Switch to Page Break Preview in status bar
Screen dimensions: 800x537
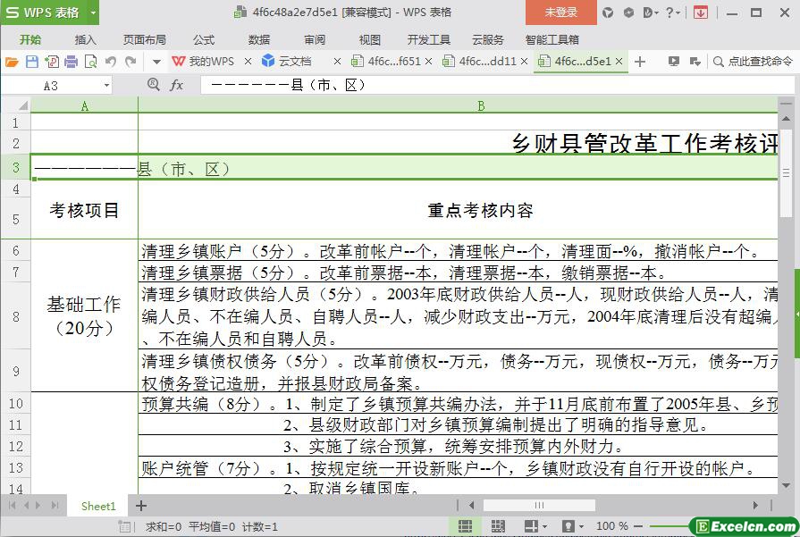(x=498, y=526)
